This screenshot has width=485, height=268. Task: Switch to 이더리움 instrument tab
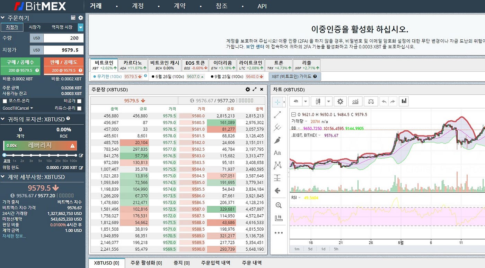[222, 65]
